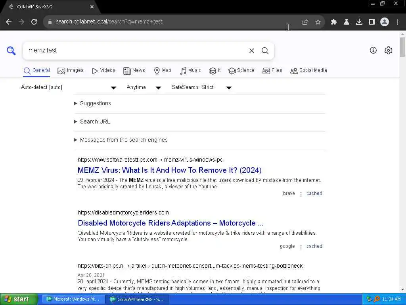Open the extensions puzzle icon
Viewport: 406px width, 305px height.
click(x=333, y=22)
